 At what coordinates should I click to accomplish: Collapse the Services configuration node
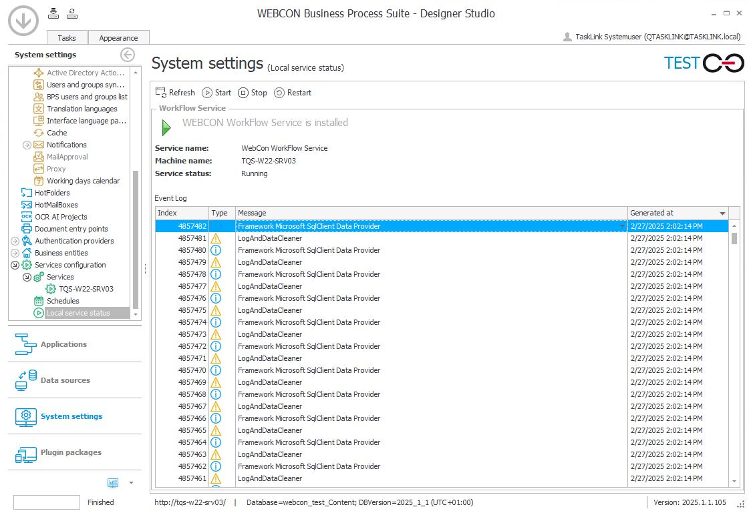[15, 265]
